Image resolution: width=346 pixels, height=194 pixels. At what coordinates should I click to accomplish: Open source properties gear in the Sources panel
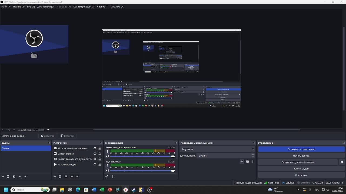pyautogui.click(x=66, y=176)
